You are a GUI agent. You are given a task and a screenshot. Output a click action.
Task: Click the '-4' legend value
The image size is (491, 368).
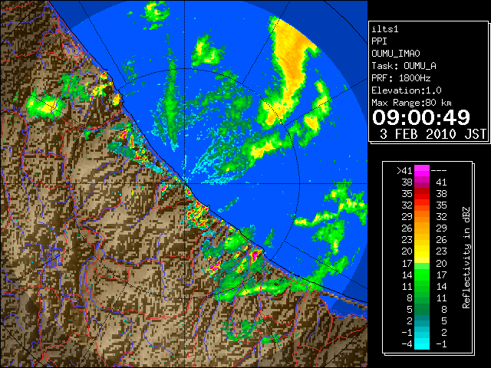coord(407,344)
